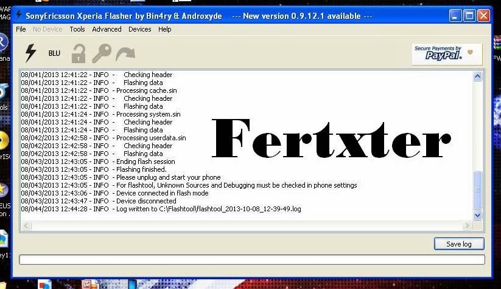Click the log line 'Processing cache.sin'
The width and height of the screenshot is (501, 289).
click(99, 90)
